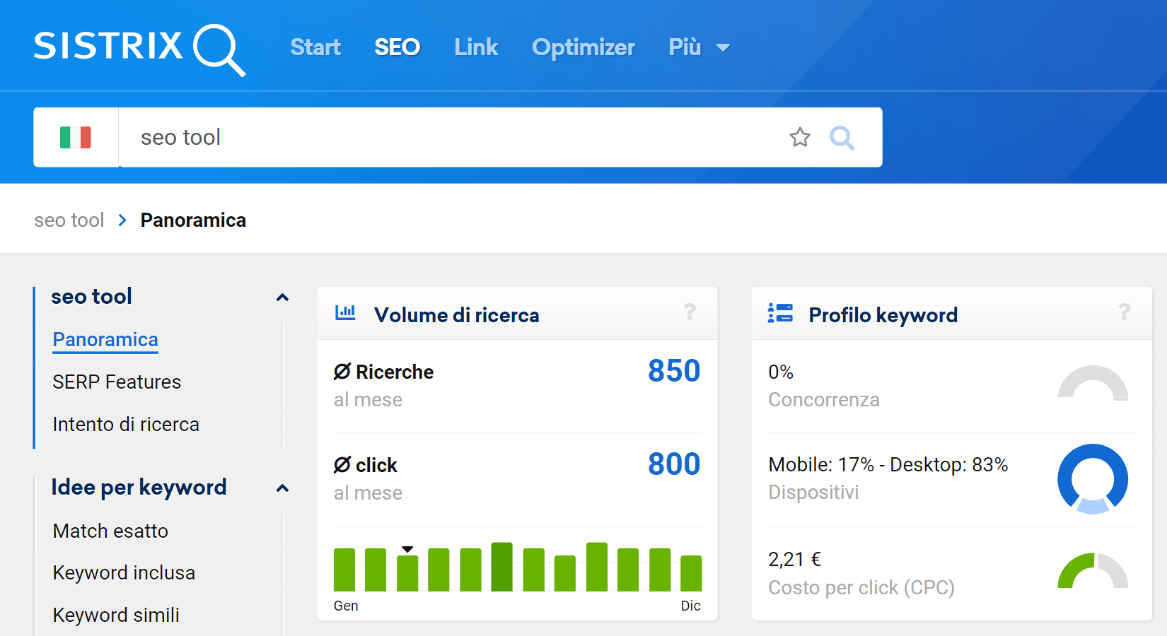The image size is (1167, 636).
Task: View the CPC gauge chart
Action: pos(1093,570)
